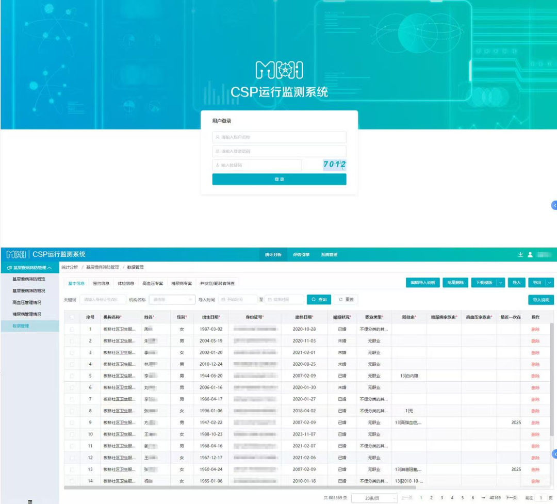Click the sidebar collapse hamburger icon
Viewport: 557px width, 504px height.
tap(30, 501)
